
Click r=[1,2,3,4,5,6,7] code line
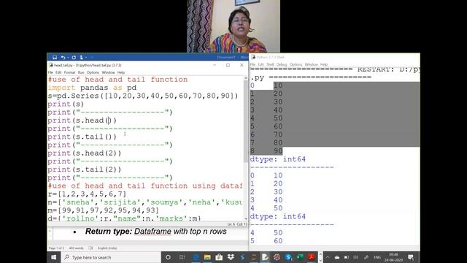pos(87,194)
